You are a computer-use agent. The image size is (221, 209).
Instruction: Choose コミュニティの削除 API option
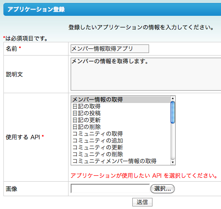121,154
